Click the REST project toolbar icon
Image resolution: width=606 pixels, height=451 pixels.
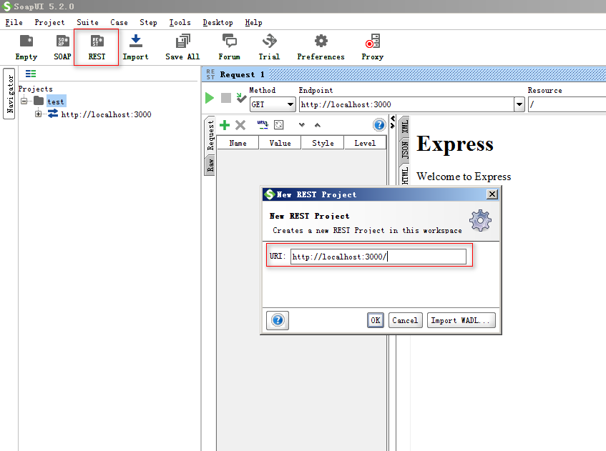pyautogui.click(x=97, y=47)
